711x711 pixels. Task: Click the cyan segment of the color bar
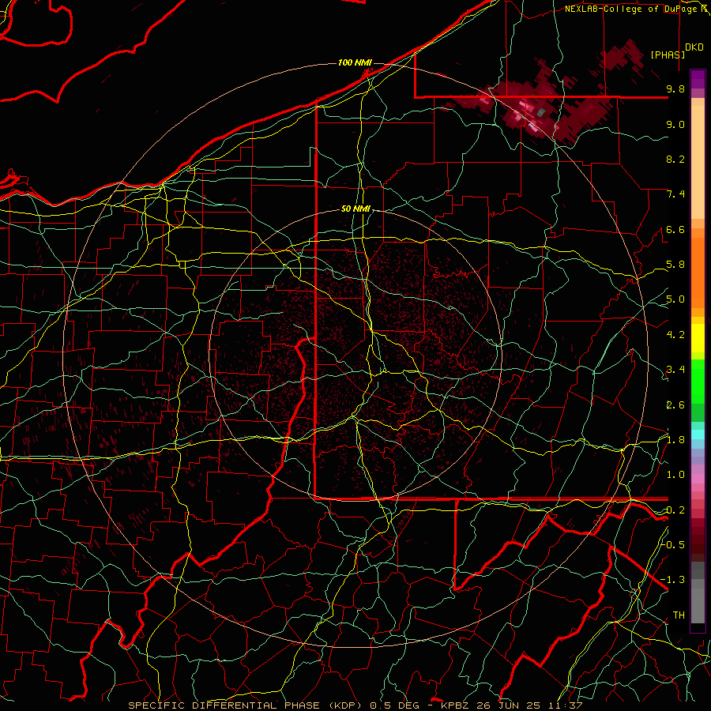click(x=698, y=434)
